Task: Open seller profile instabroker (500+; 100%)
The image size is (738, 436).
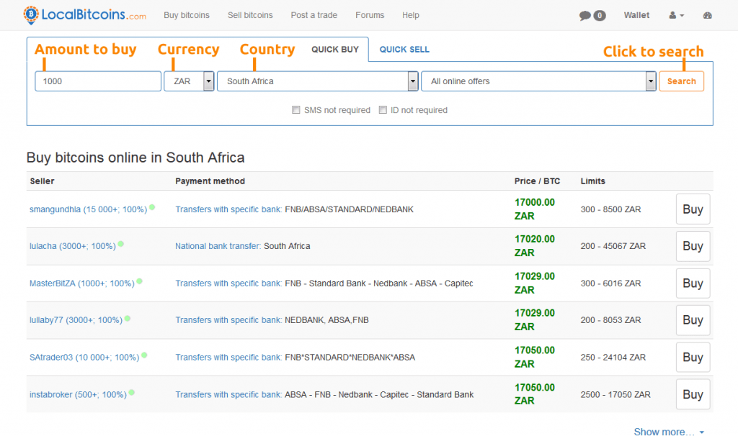Action: pyautogui.click(x=78, y=395)
